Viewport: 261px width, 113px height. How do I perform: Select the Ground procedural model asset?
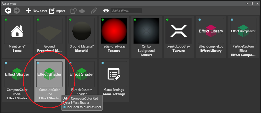49,31
